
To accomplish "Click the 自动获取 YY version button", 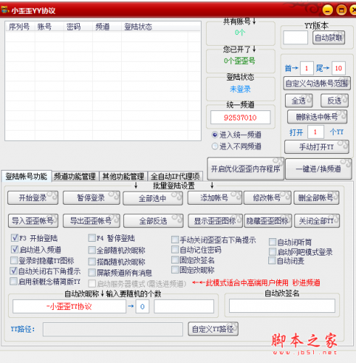I will (x=328, y=38).
